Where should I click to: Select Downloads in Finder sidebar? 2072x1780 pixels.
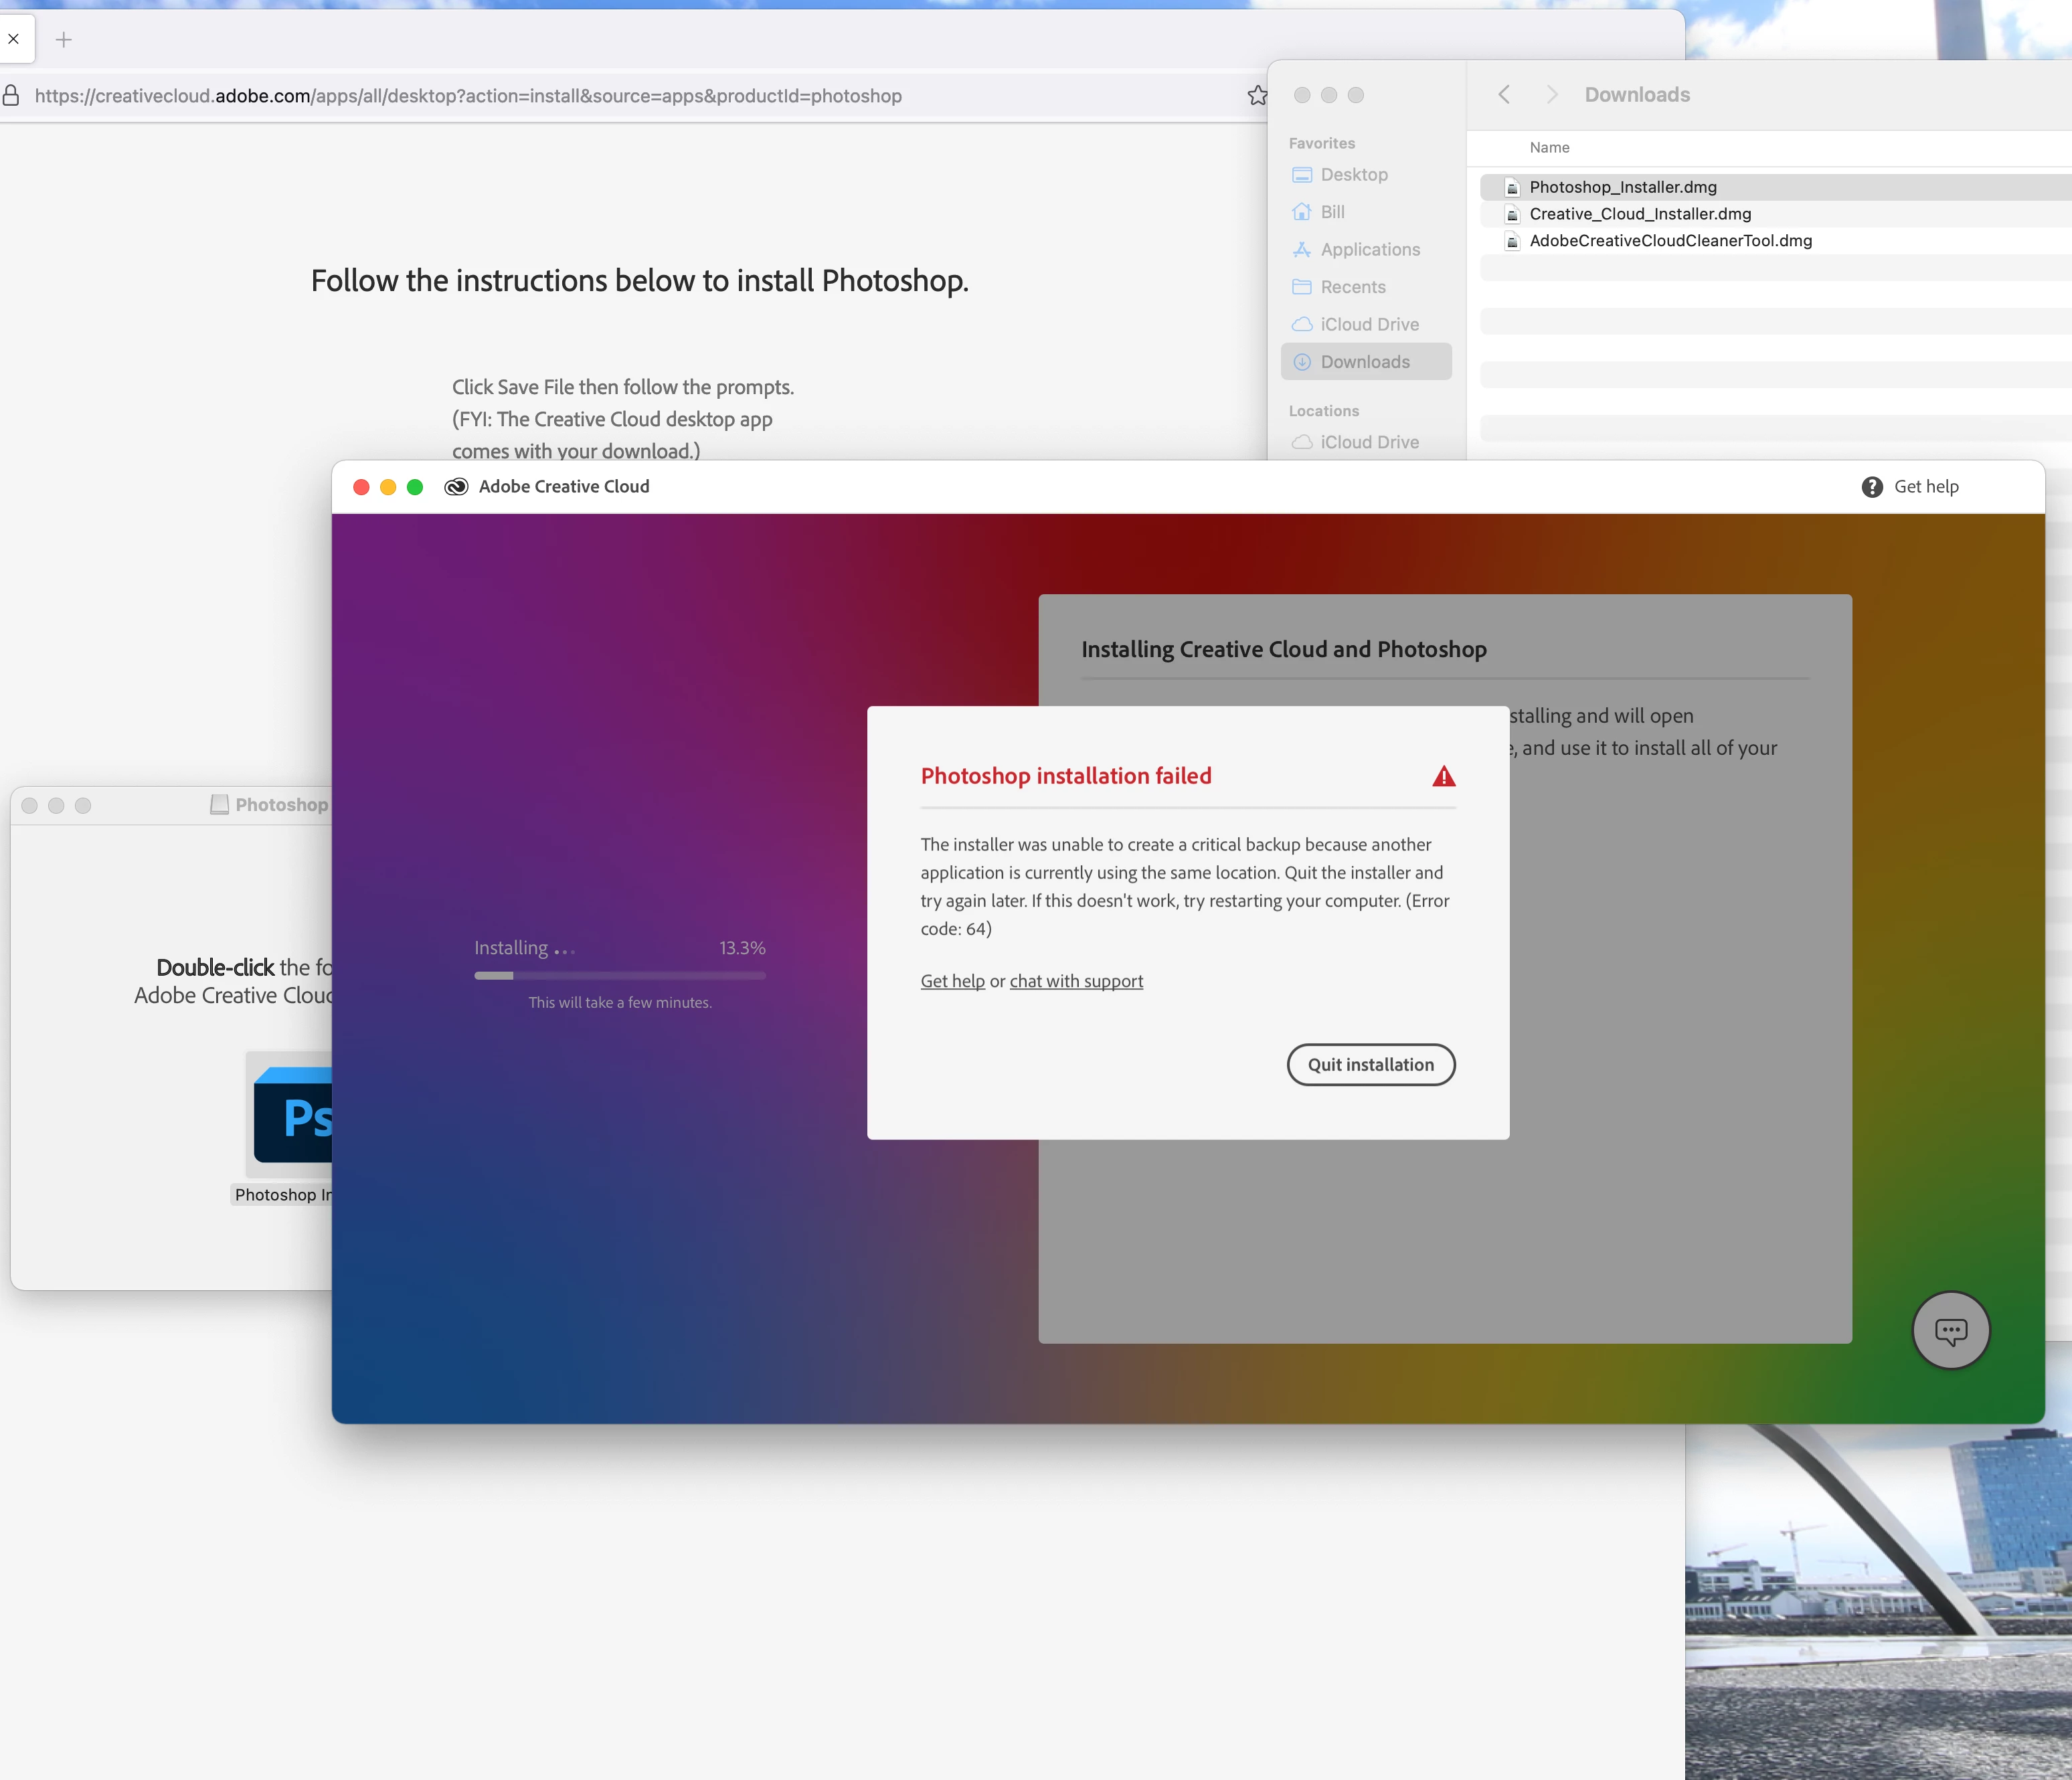tap(1364, 362)
